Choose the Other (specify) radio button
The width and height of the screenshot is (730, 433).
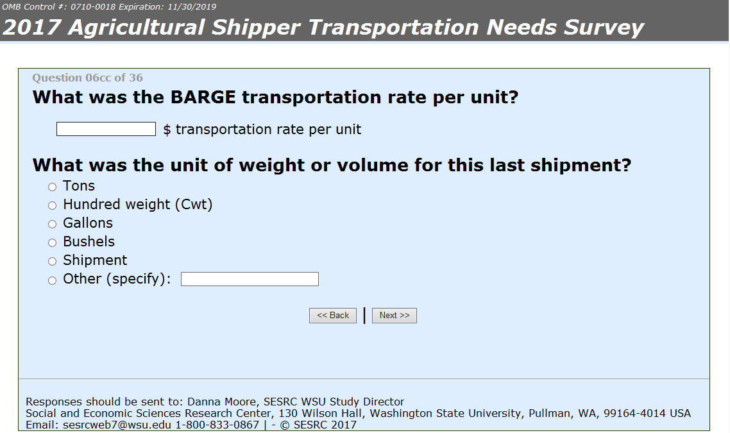coord(52,280)
